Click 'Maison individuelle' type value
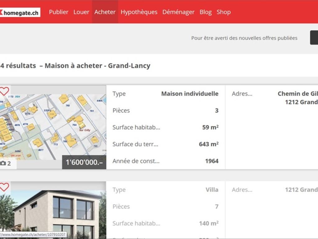 pyautogui.click(x=190, y=94)
